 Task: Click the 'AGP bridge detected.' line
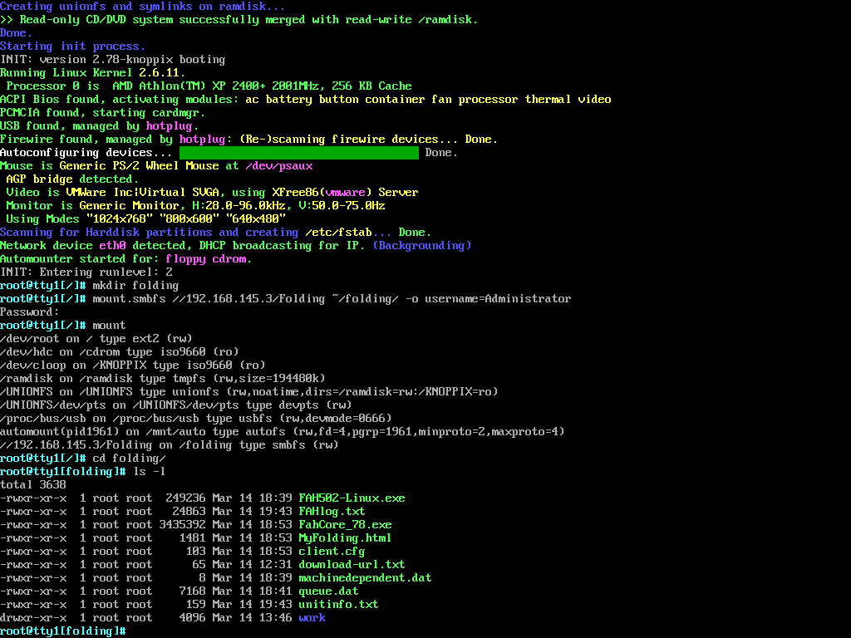pyautogui.click(x=73, y=179)
